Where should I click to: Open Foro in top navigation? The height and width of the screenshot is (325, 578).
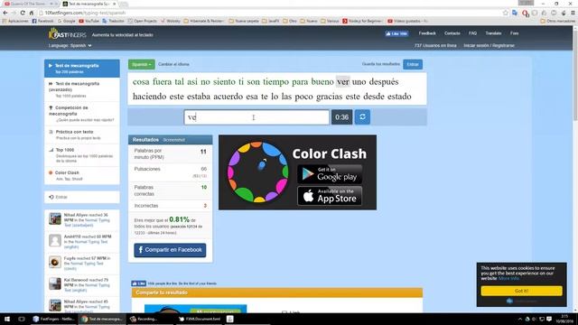(x=514, y=33)
